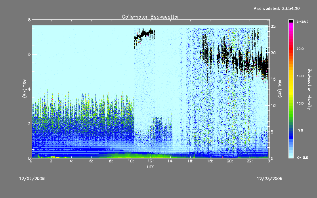Click the "Plot updated: 23:54:00" timestamp
This screenshot has height=198, width=317.
[277, 8]
